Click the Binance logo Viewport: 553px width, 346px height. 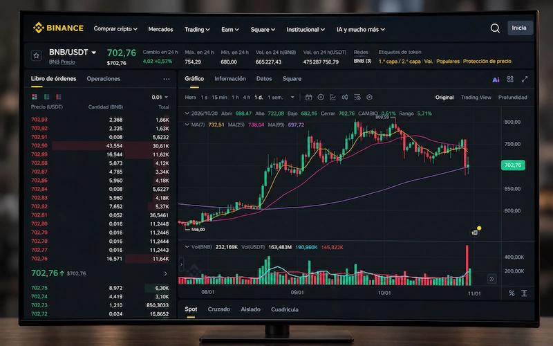(58, 28)
